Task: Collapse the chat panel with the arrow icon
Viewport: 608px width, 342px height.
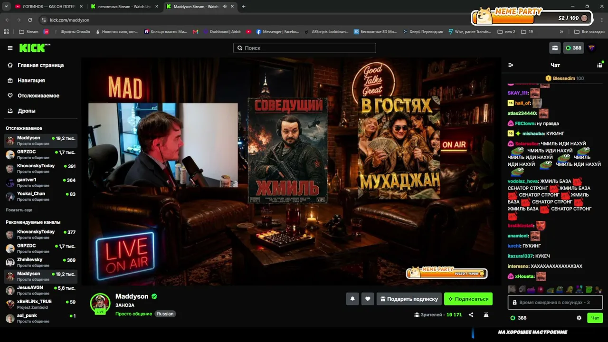Action: [511, 65]
